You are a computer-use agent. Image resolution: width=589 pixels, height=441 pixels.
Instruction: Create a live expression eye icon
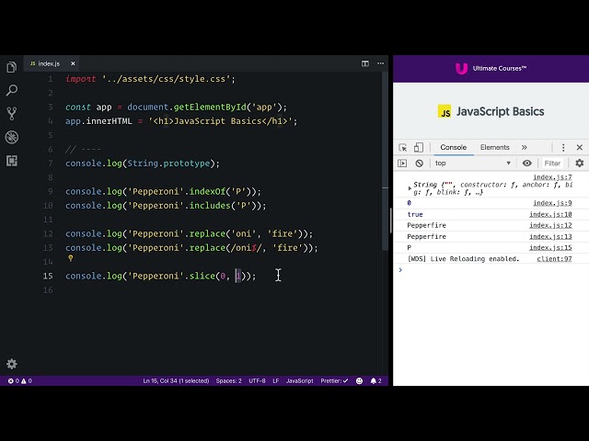click(527, 164)
